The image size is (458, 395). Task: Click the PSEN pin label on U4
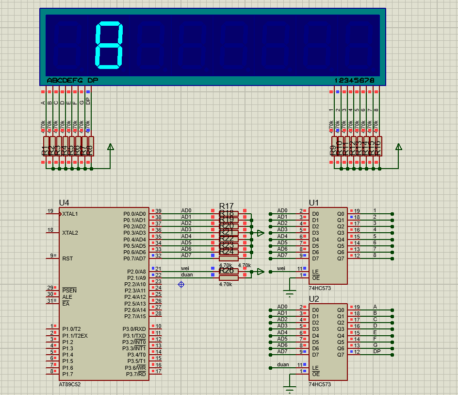point(69,291)
